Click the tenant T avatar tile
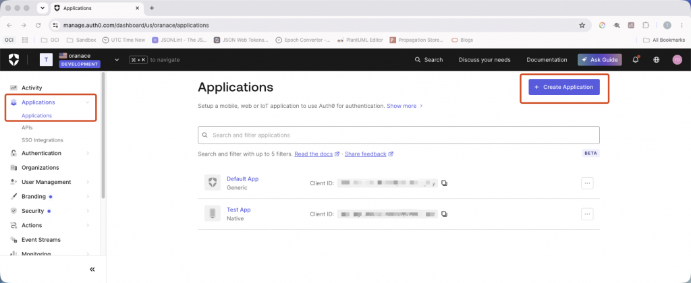691x283 pixels. (47, 60)
